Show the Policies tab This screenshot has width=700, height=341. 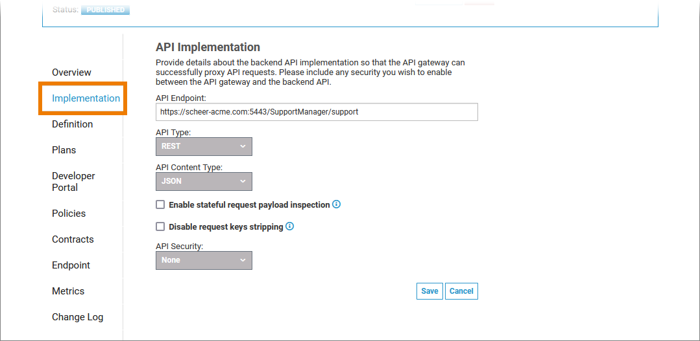[x=69, y=214]
